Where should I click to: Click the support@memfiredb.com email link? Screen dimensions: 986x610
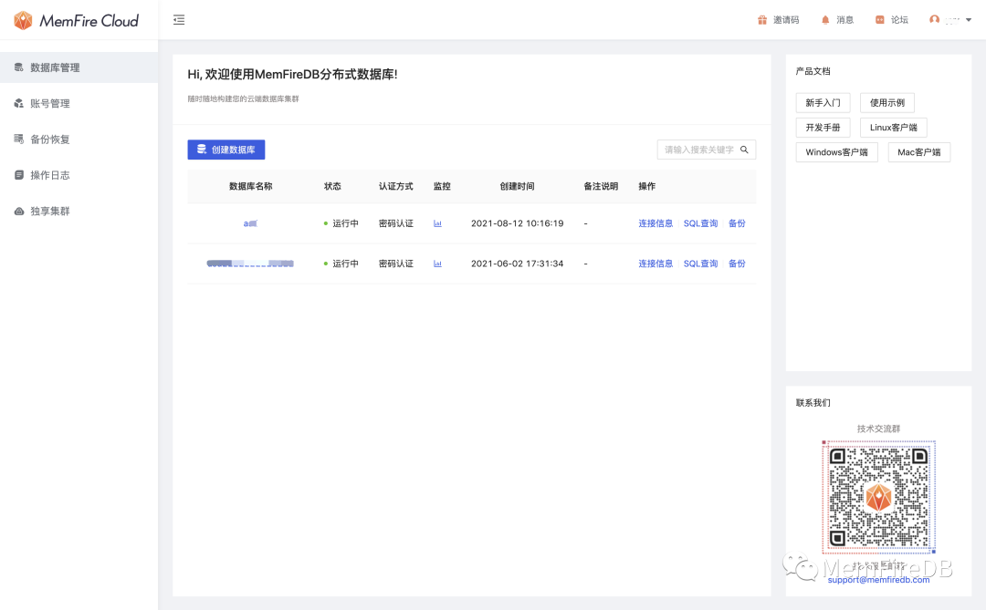[x=878, y=580]
